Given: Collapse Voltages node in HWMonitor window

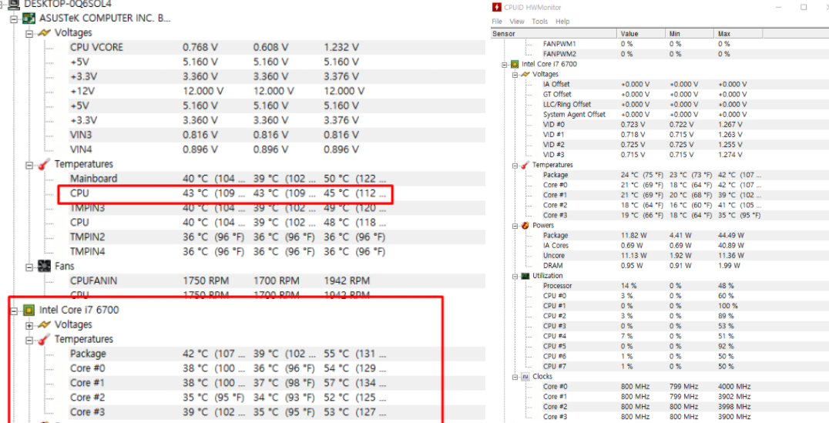Looking at the screenshot, I should pyautogui.click(x=515, y=75).
